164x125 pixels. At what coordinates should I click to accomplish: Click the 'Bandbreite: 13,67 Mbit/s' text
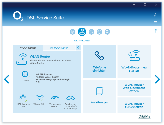(71, 105)
